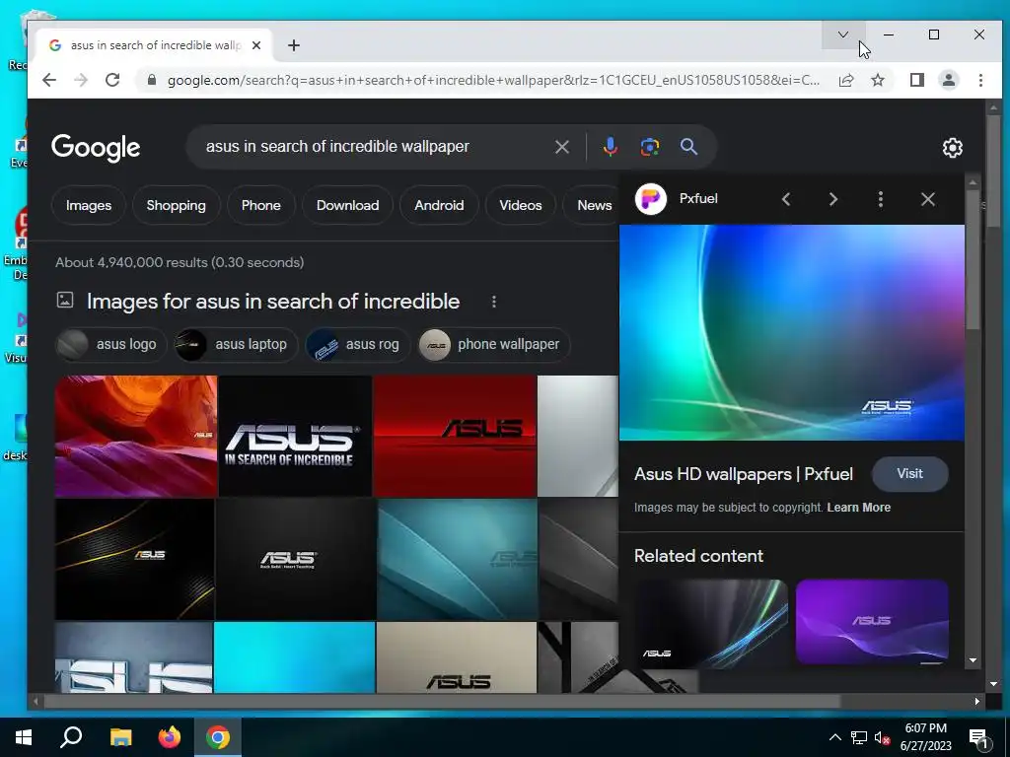Select the Images filter chip
The height and width of the screenshot is (757, 1010).
tap(88, 205)
